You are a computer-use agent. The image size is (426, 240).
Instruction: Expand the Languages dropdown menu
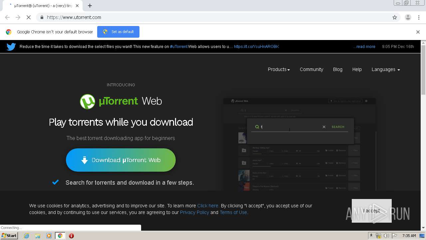pos(386,69)
